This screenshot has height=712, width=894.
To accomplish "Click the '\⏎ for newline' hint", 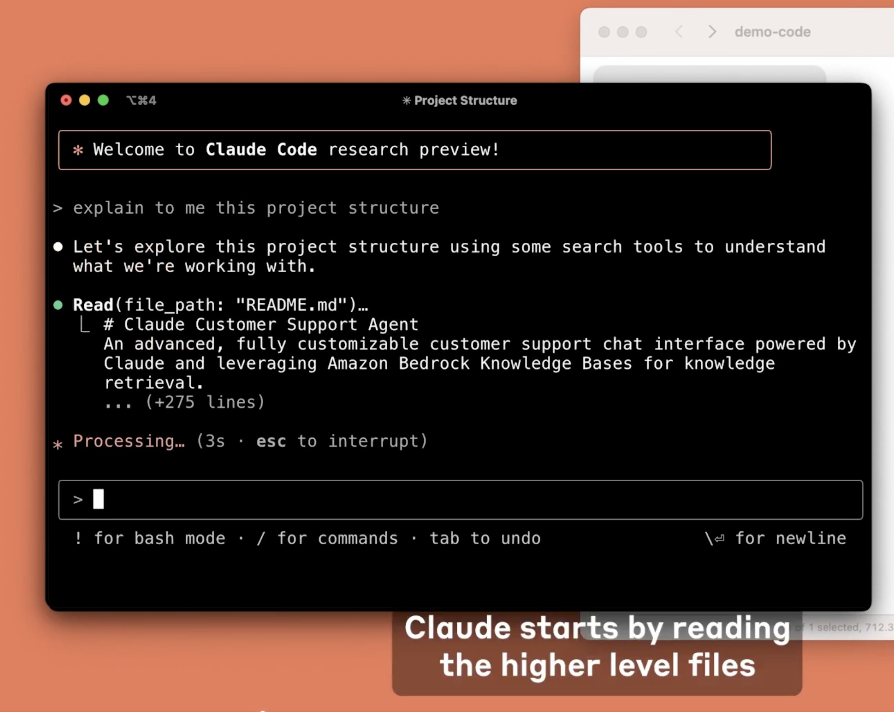I will tap(775, 539).
